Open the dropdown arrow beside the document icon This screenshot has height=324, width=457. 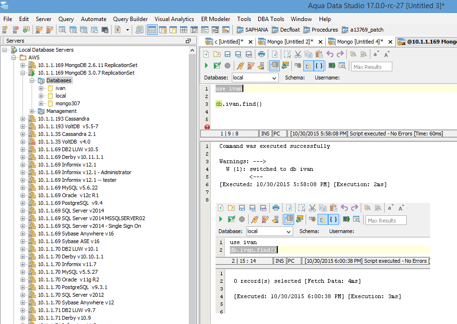(127, 30)
